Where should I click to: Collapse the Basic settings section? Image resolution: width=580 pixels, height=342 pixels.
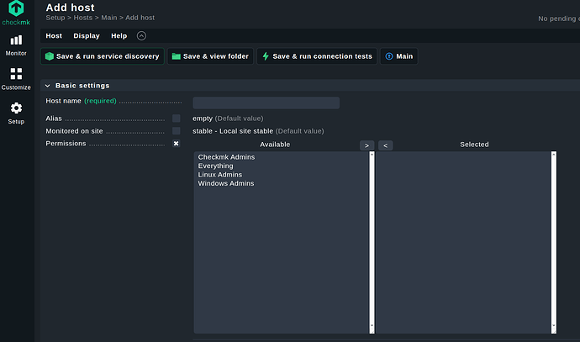pos(48,86)
